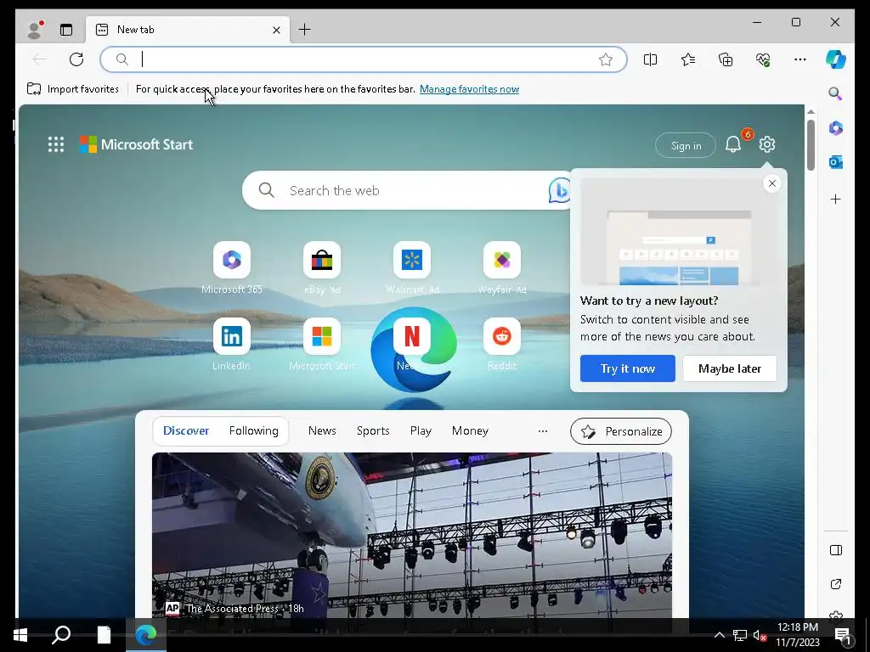Image resolution: width=870 pixels, height=652 pixels.
Task: Expand more feed categories ellipsis
Action: (x=543, y=430)
